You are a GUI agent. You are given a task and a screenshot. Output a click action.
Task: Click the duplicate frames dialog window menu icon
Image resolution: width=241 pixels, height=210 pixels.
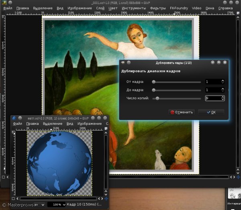(123, 63)
